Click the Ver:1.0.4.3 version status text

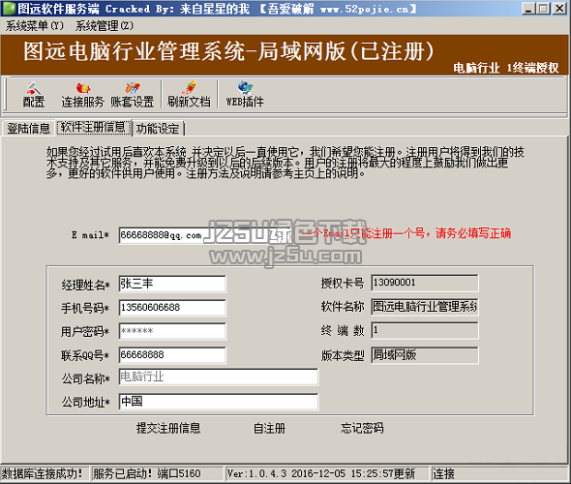tap(321, 473)
